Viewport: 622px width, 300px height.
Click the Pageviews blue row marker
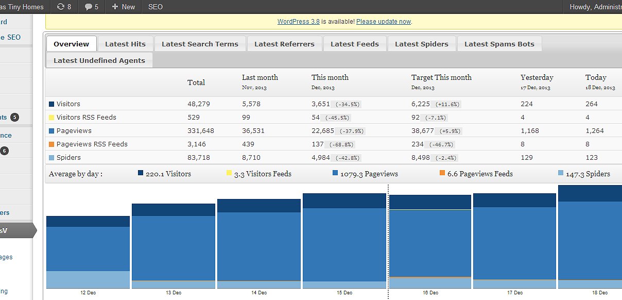pos(51,131)
